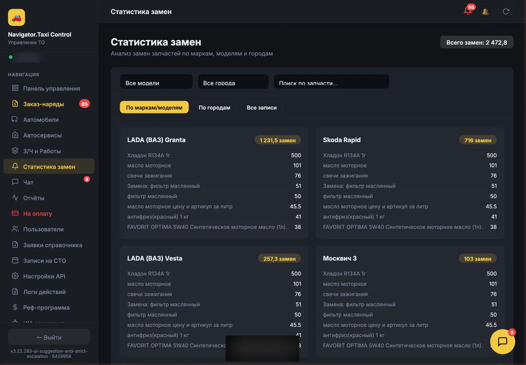
Task: Click свечи зажигания row in Granta card
Action: (214, 176)
